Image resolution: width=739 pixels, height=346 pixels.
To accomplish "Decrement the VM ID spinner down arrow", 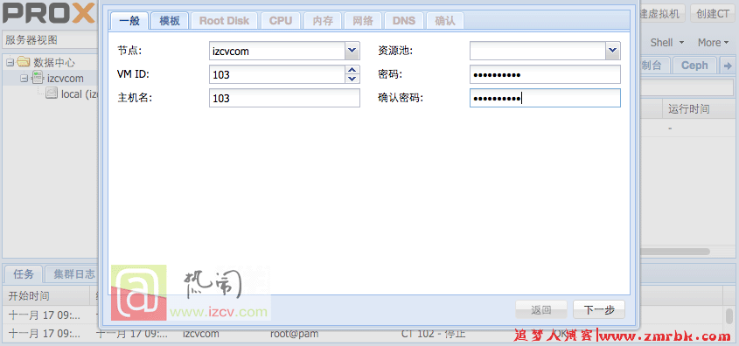I will coord(352,79).
